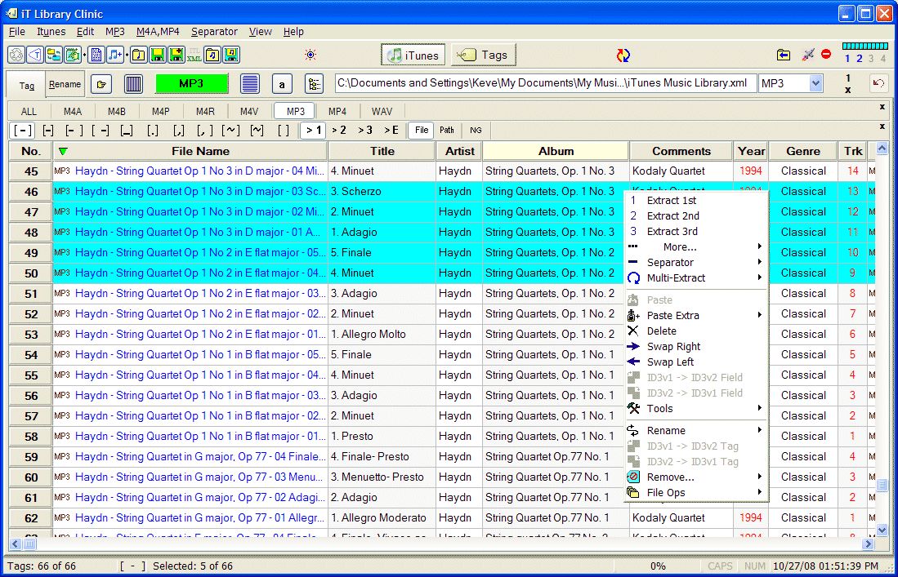Screen dimensions: 898x577
Task: Click the lowercase 'a' button
Action: 282,84
